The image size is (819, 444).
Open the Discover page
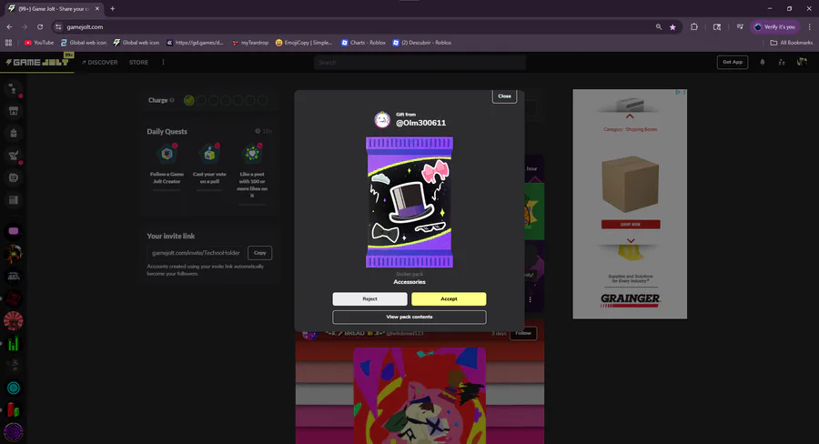coord(100,62)
